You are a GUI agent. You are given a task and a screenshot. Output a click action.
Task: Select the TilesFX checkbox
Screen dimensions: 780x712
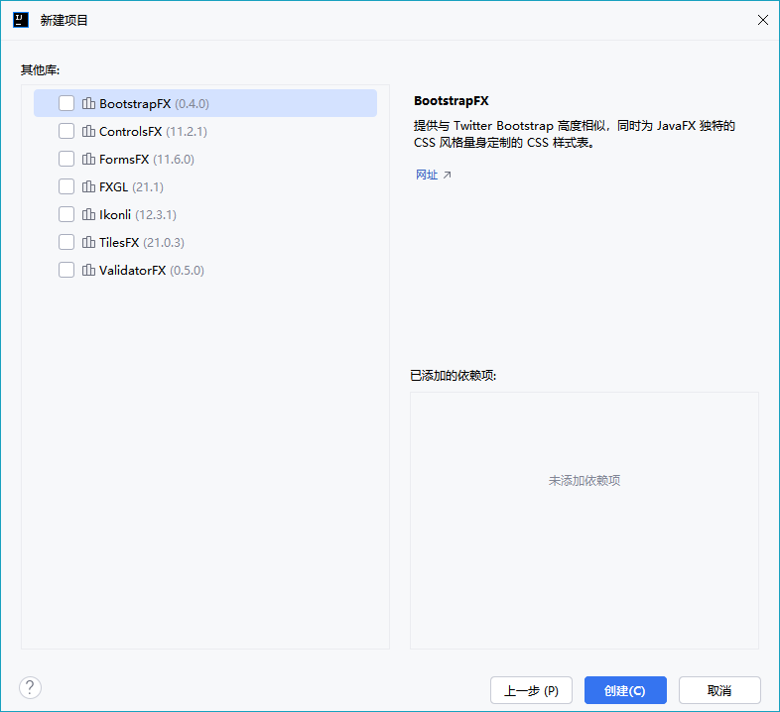pyautogui.click(x=66, y=242)
